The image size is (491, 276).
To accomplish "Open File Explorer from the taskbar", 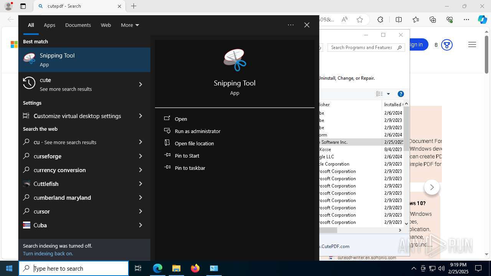I will [x=176, y=268].
